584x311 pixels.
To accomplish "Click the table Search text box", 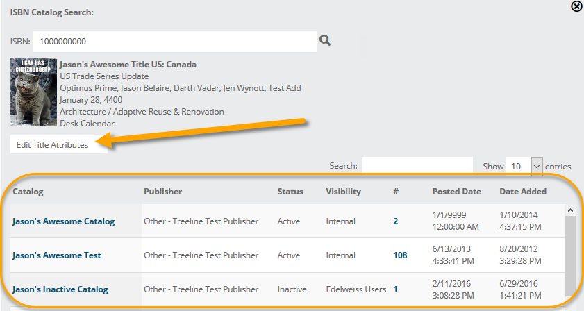I will coord(417,166).
